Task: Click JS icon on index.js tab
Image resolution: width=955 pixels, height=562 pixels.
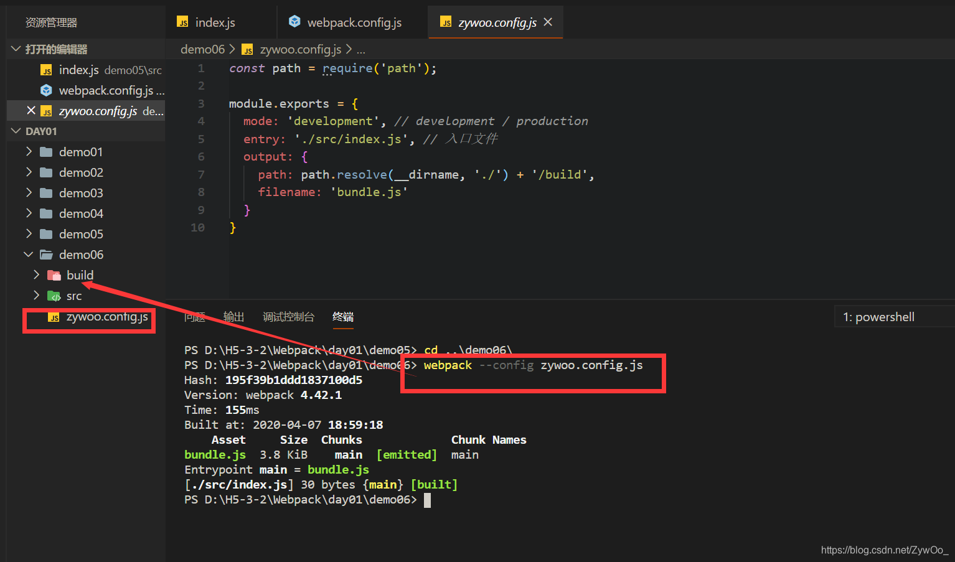Action: pyautogui.click(x=182, y=22)
